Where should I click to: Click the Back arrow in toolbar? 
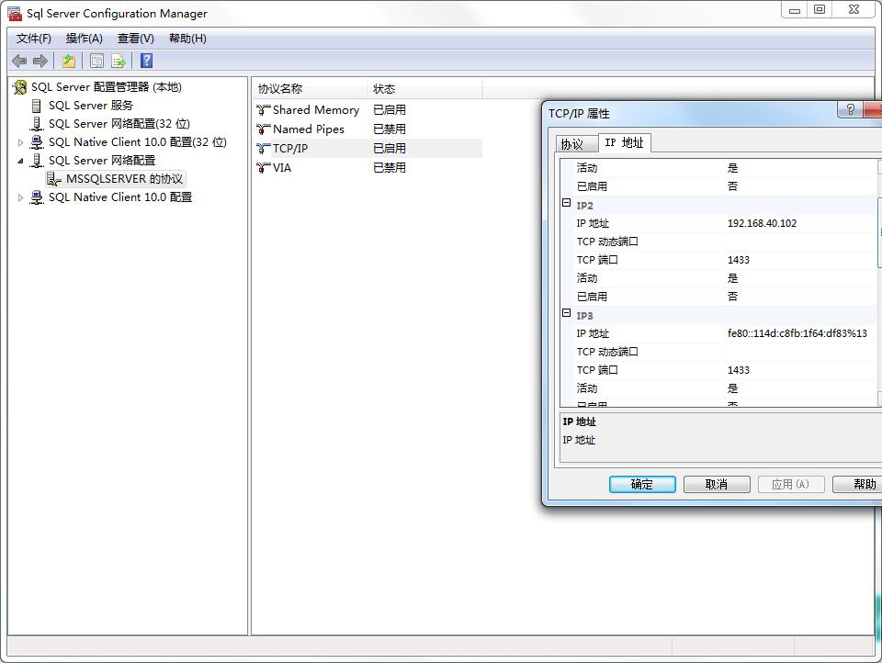point(19,61)
